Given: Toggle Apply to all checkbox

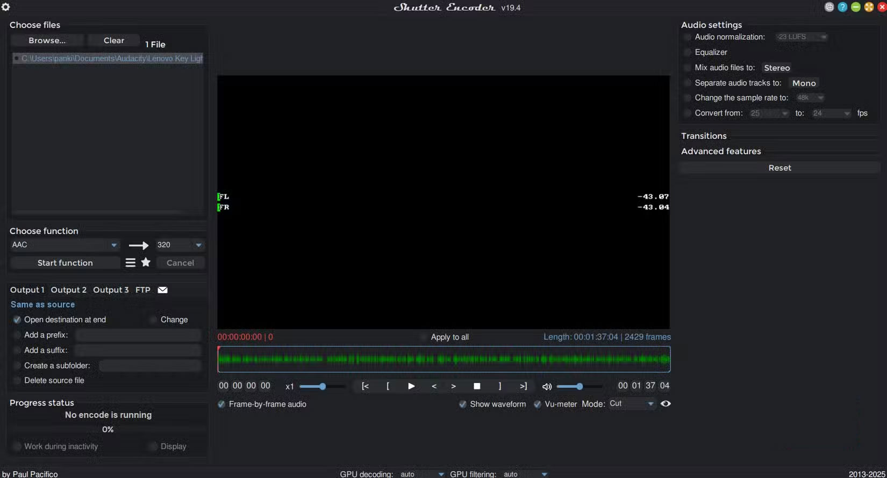Looking at the screenshot, I should coord(424,337).
